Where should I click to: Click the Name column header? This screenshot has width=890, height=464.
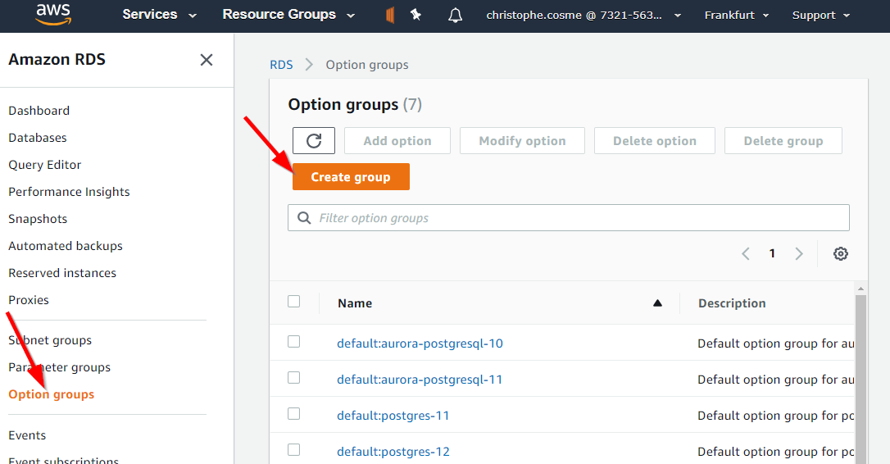tap(355, 303)
